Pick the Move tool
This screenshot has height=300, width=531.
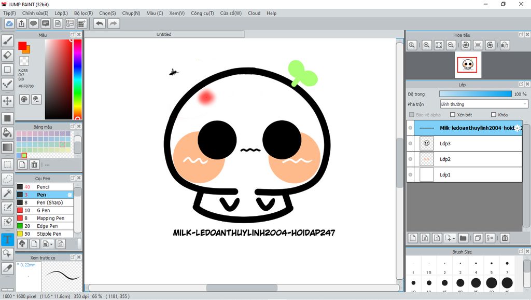click(8, 101)
